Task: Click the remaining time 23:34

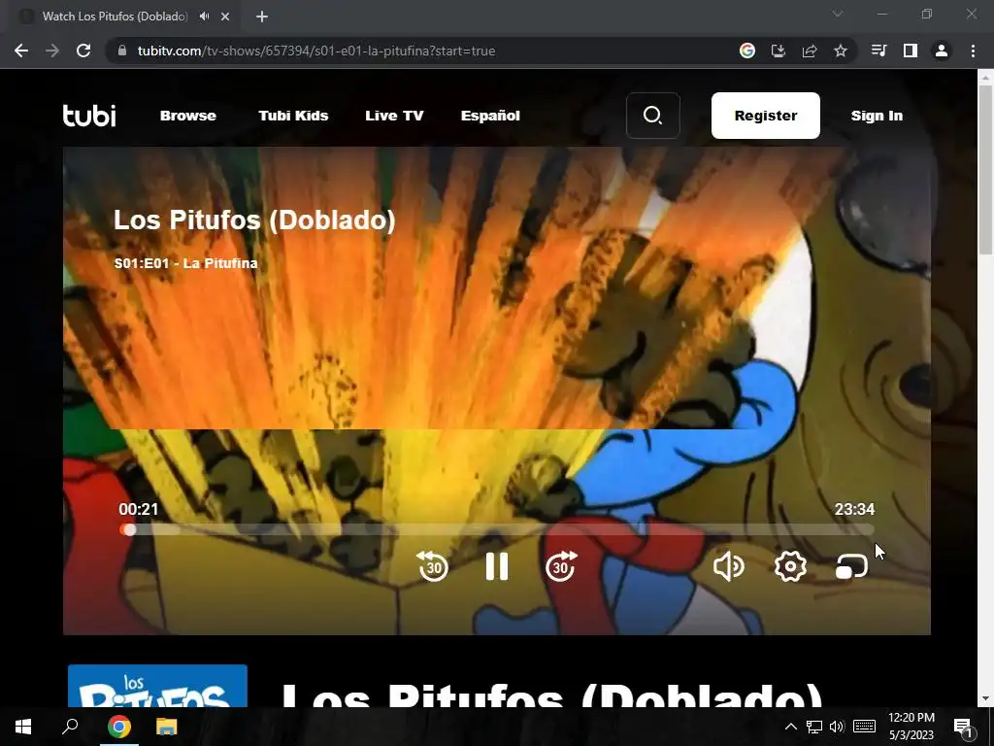Action: [854, 509]
